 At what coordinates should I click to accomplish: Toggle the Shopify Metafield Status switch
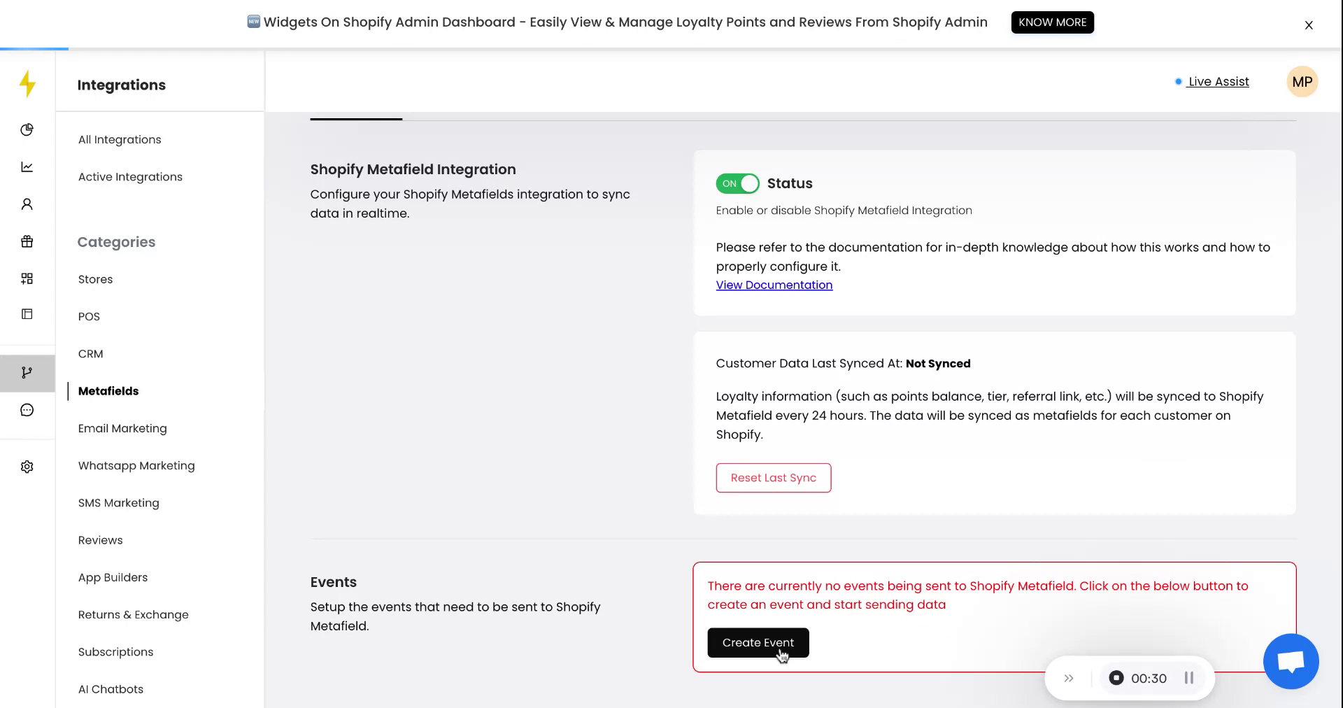tap(737, 183)
